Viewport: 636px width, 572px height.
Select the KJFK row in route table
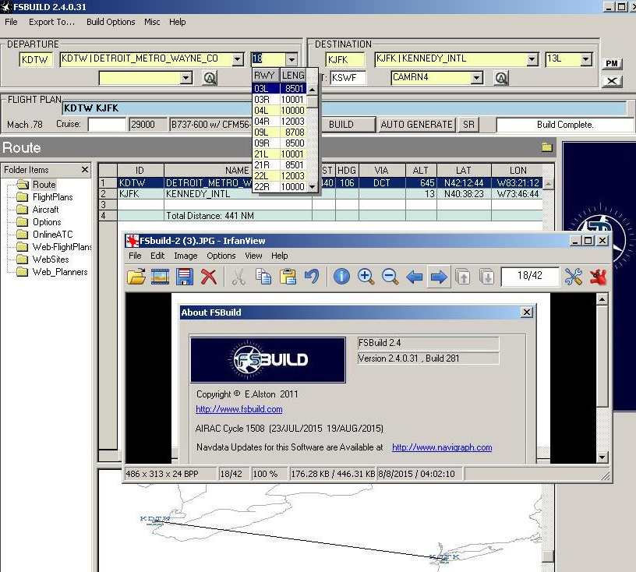(x=320, y=194)
